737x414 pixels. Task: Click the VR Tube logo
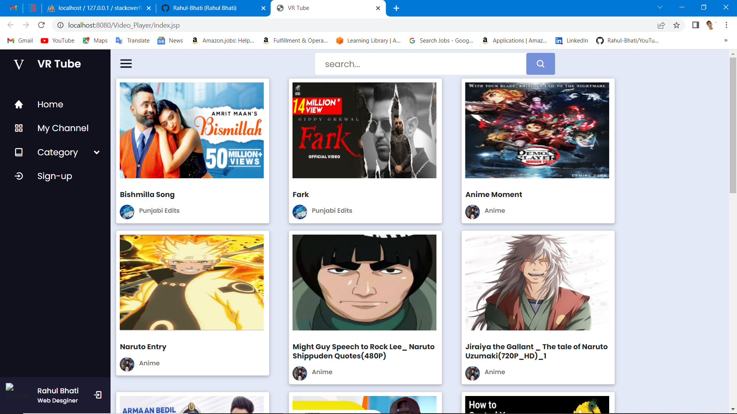point(19,64)
